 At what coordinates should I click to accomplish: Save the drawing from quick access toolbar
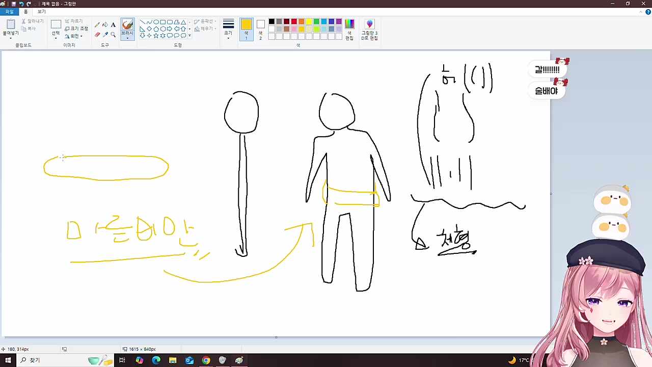tap(14, 4)
